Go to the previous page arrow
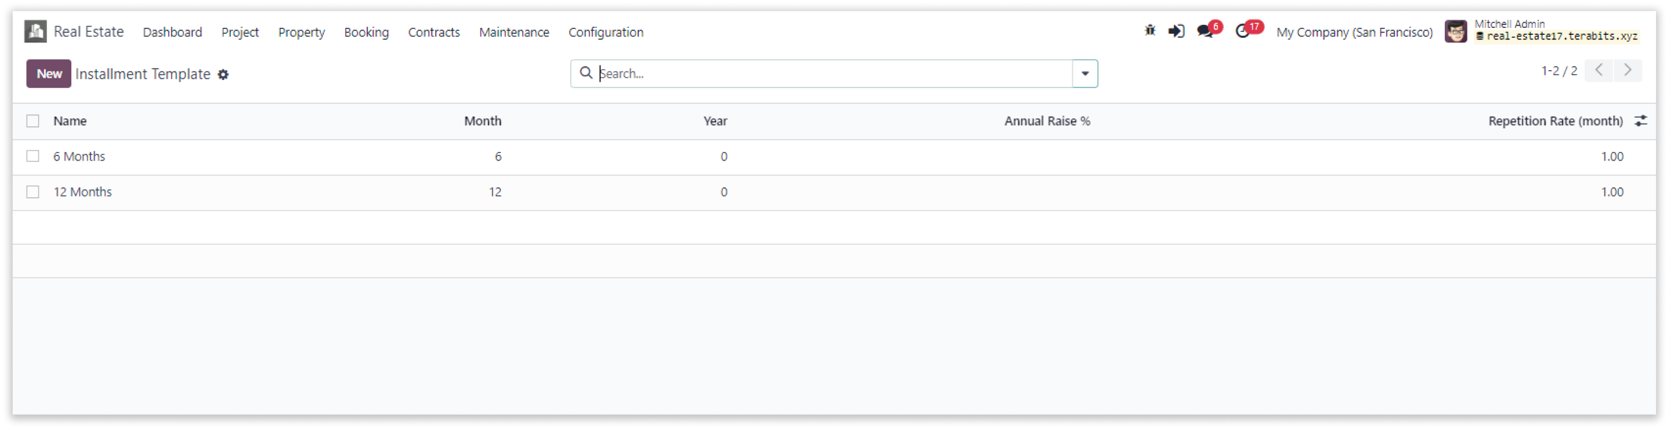The width and height of the screenshot is (1667, 428). 1598,71
